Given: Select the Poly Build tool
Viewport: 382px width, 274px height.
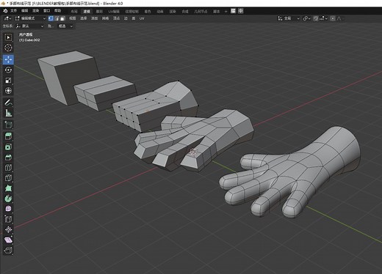Looking at the screenshot, I should tap(8, 188).
